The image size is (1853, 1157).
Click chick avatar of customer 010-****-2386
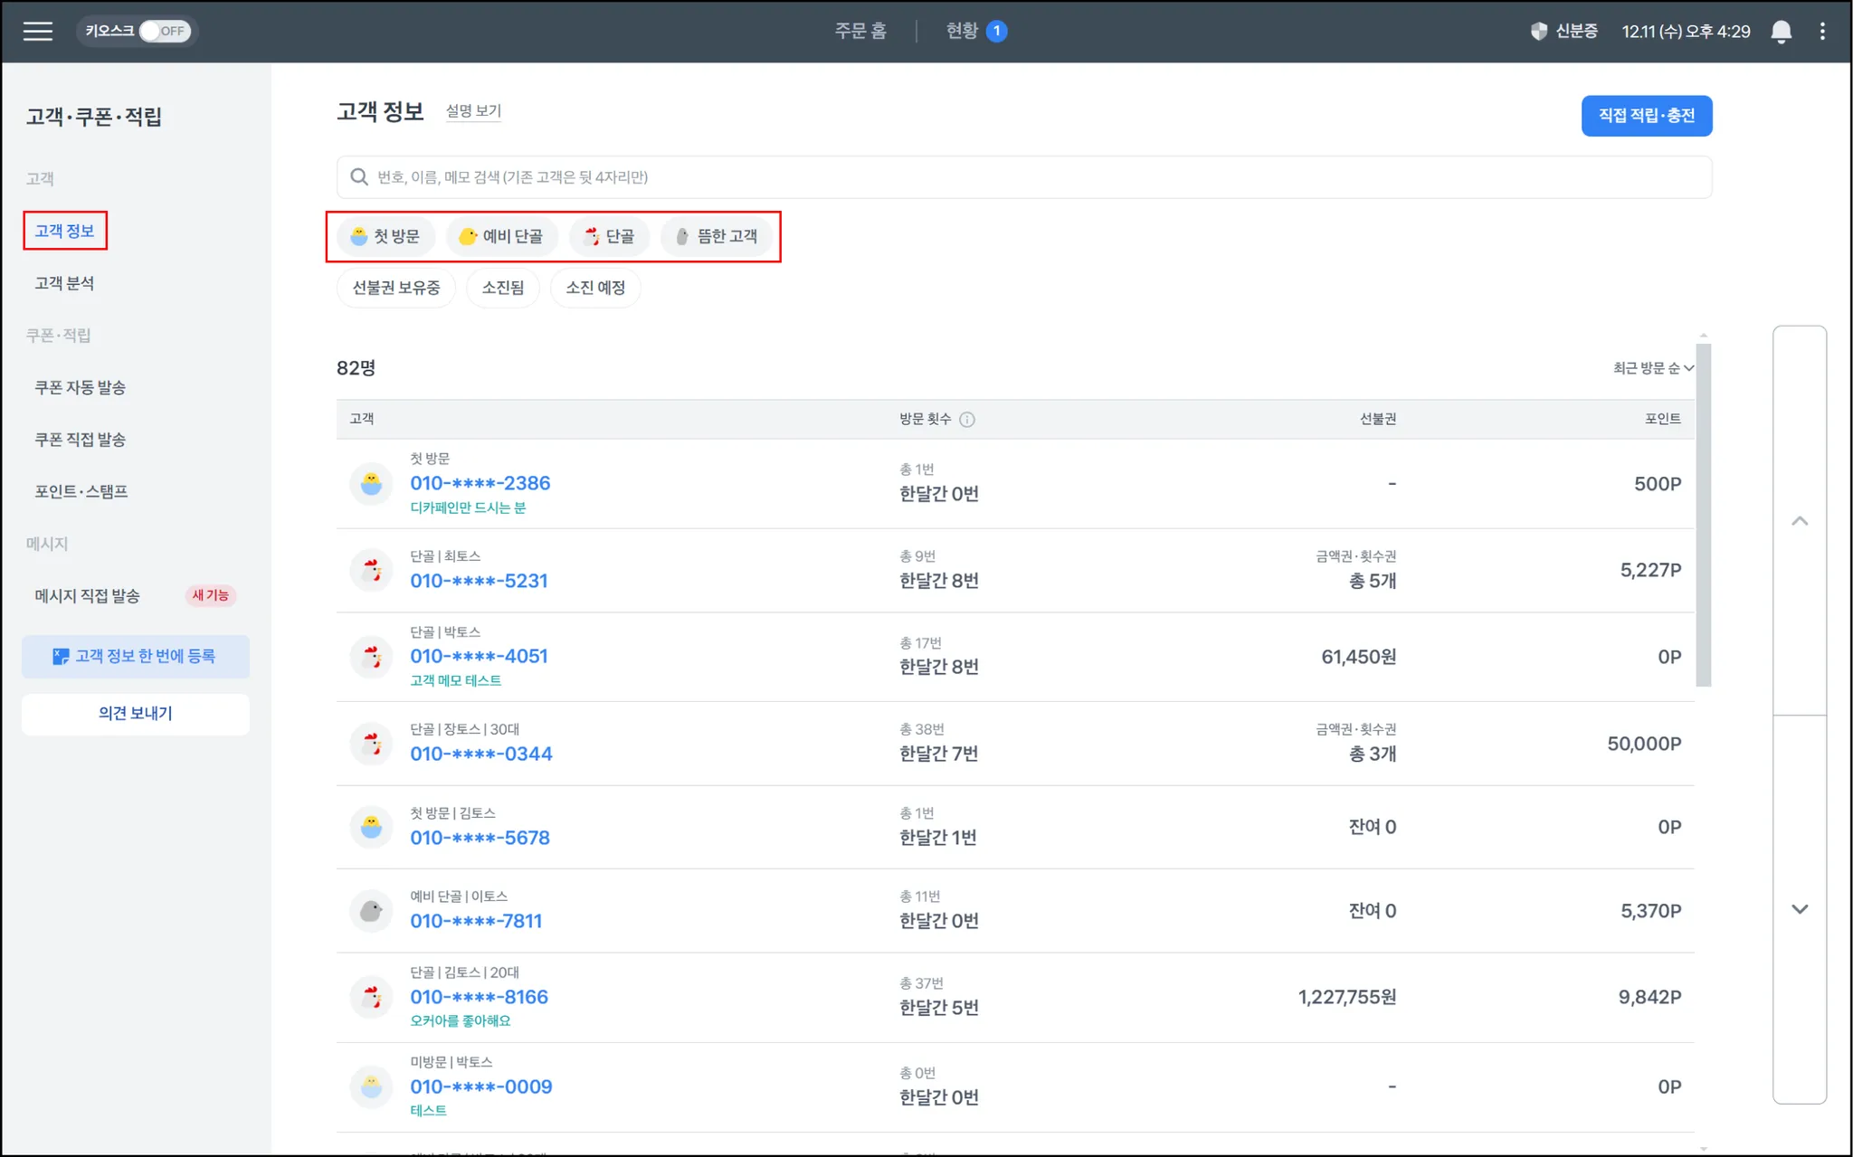pyautogui.click(x=371, y=484)
